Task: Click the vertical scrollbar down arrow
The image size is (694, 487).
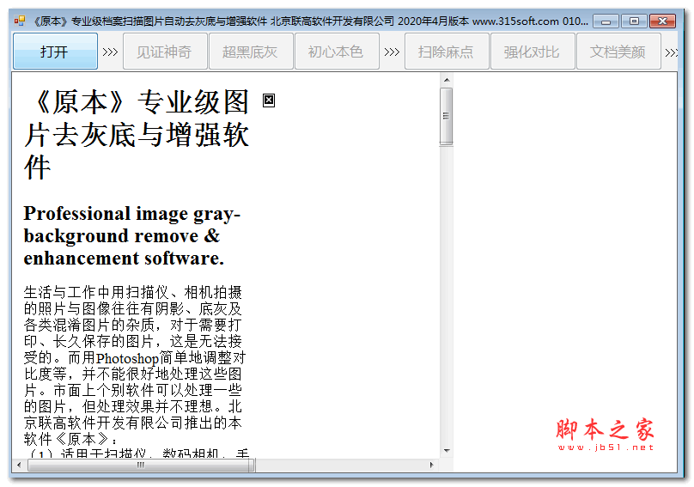Action: point(446,451)
